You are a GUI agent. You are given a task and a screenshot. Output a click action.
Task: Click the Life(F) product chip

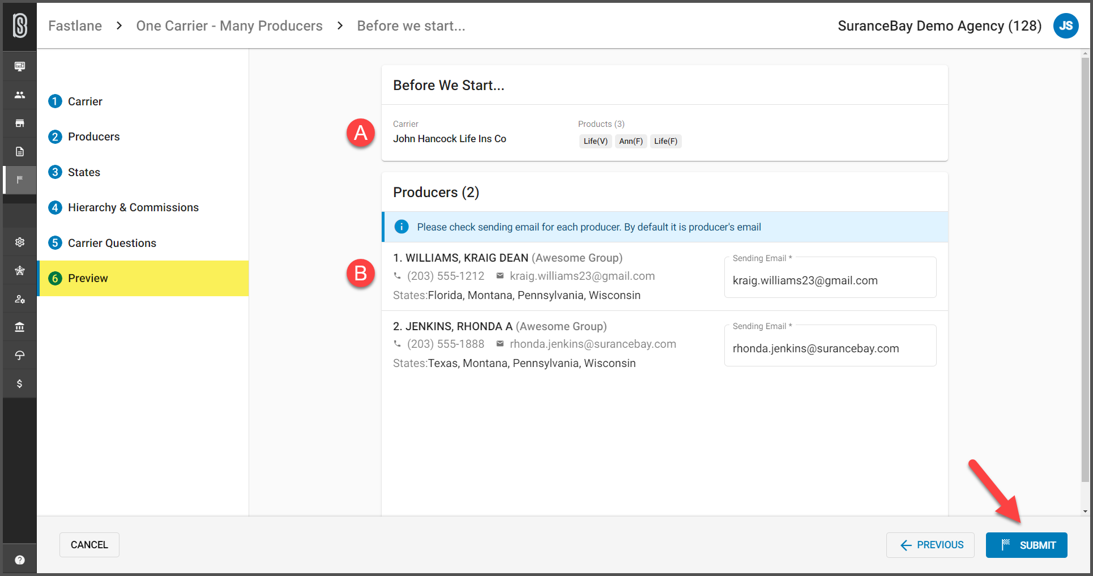[x=666, y=141]
